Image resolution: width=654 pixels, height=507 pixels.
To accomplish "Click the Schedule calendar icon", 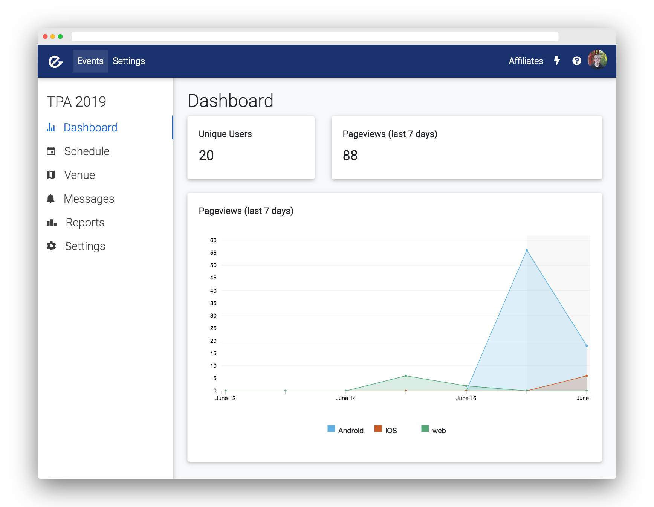I will tap(51, 151).
